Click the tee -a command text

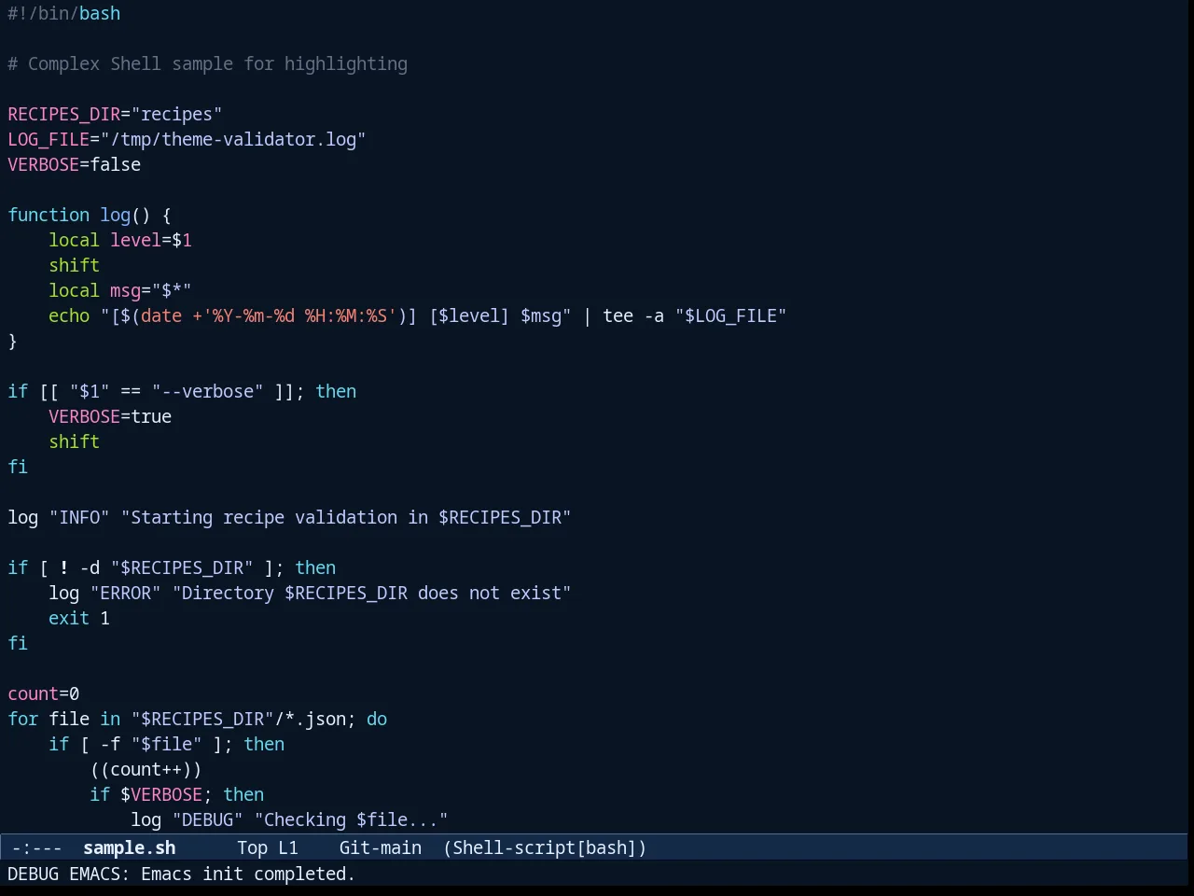(633, 315)
